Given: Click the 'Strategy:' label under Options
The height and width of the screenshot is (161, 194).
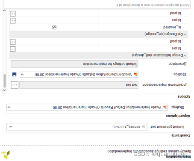Looking at the screenshot, I should click(x=180, y=74).
